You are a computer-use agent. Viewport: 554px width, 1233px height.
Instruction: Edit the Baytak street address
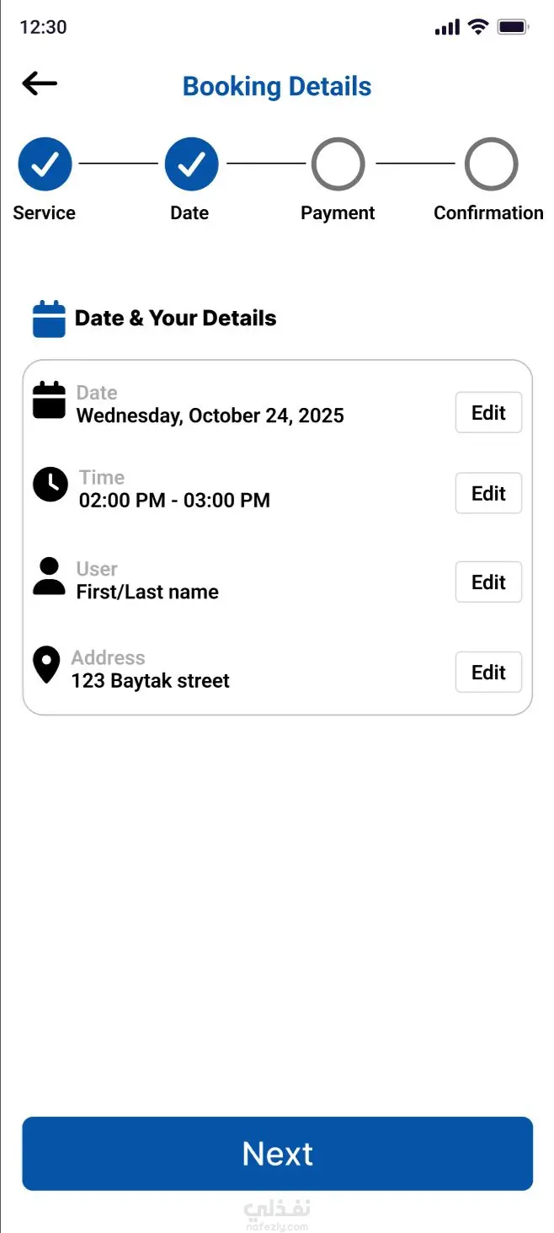(x=488, y=673)
